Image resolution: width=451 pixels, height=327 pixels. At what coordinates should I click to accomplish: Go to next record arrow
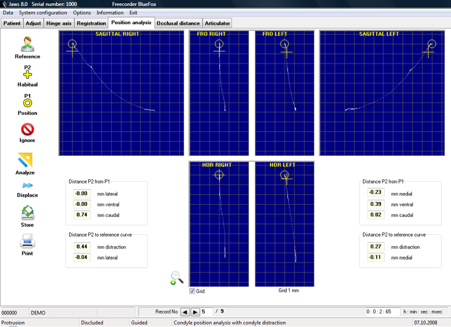tap(195, 312)
